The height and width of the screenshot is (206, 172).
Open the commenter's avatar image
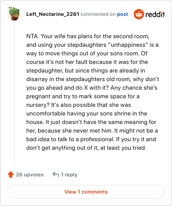14,14
